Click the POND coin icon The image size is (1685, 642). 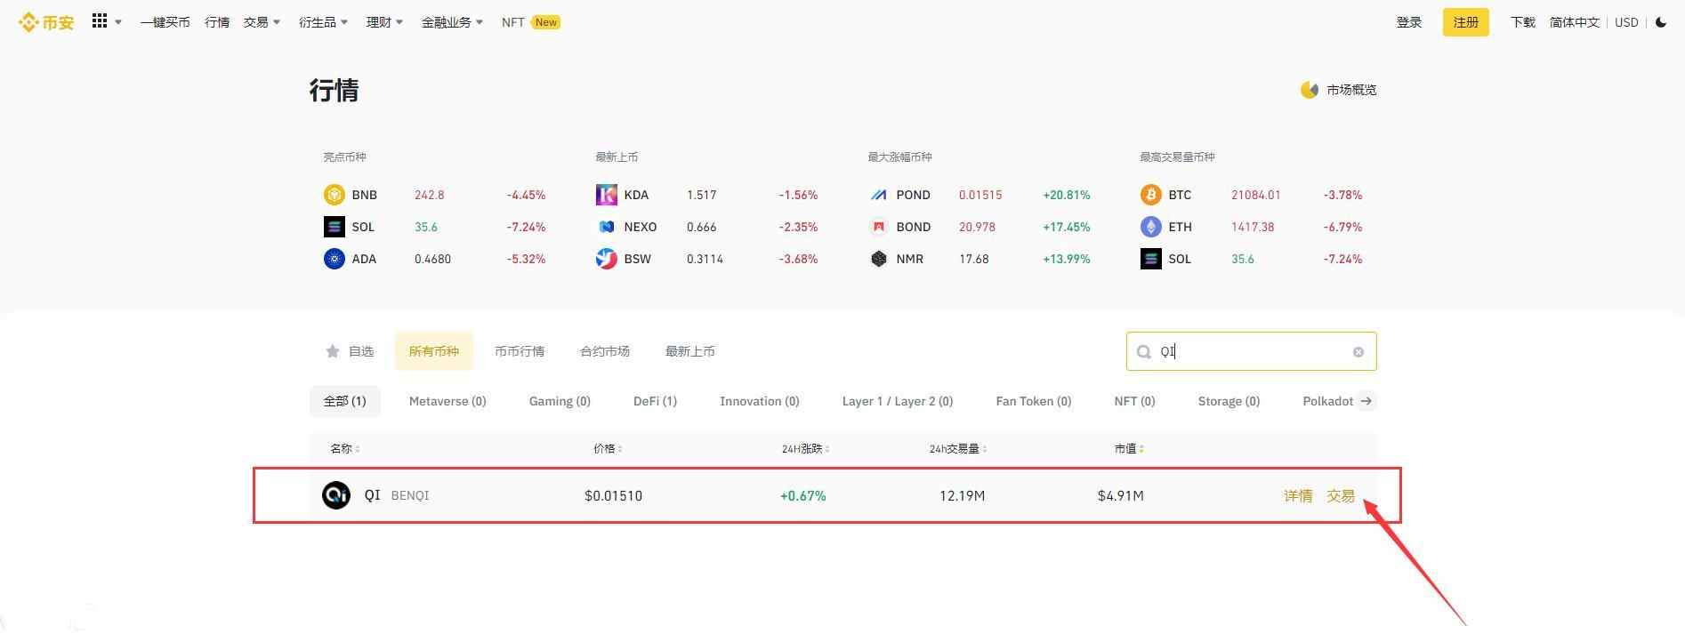(879, 195)
